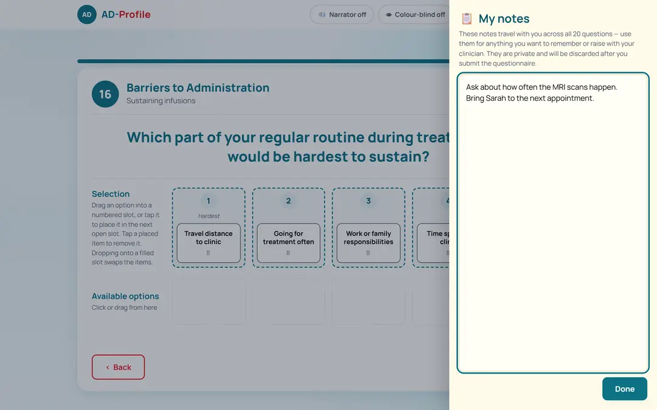This screenshot has width=657, height=410.
Task: Click the Selection section label
Action: click(x=111, y=194)
